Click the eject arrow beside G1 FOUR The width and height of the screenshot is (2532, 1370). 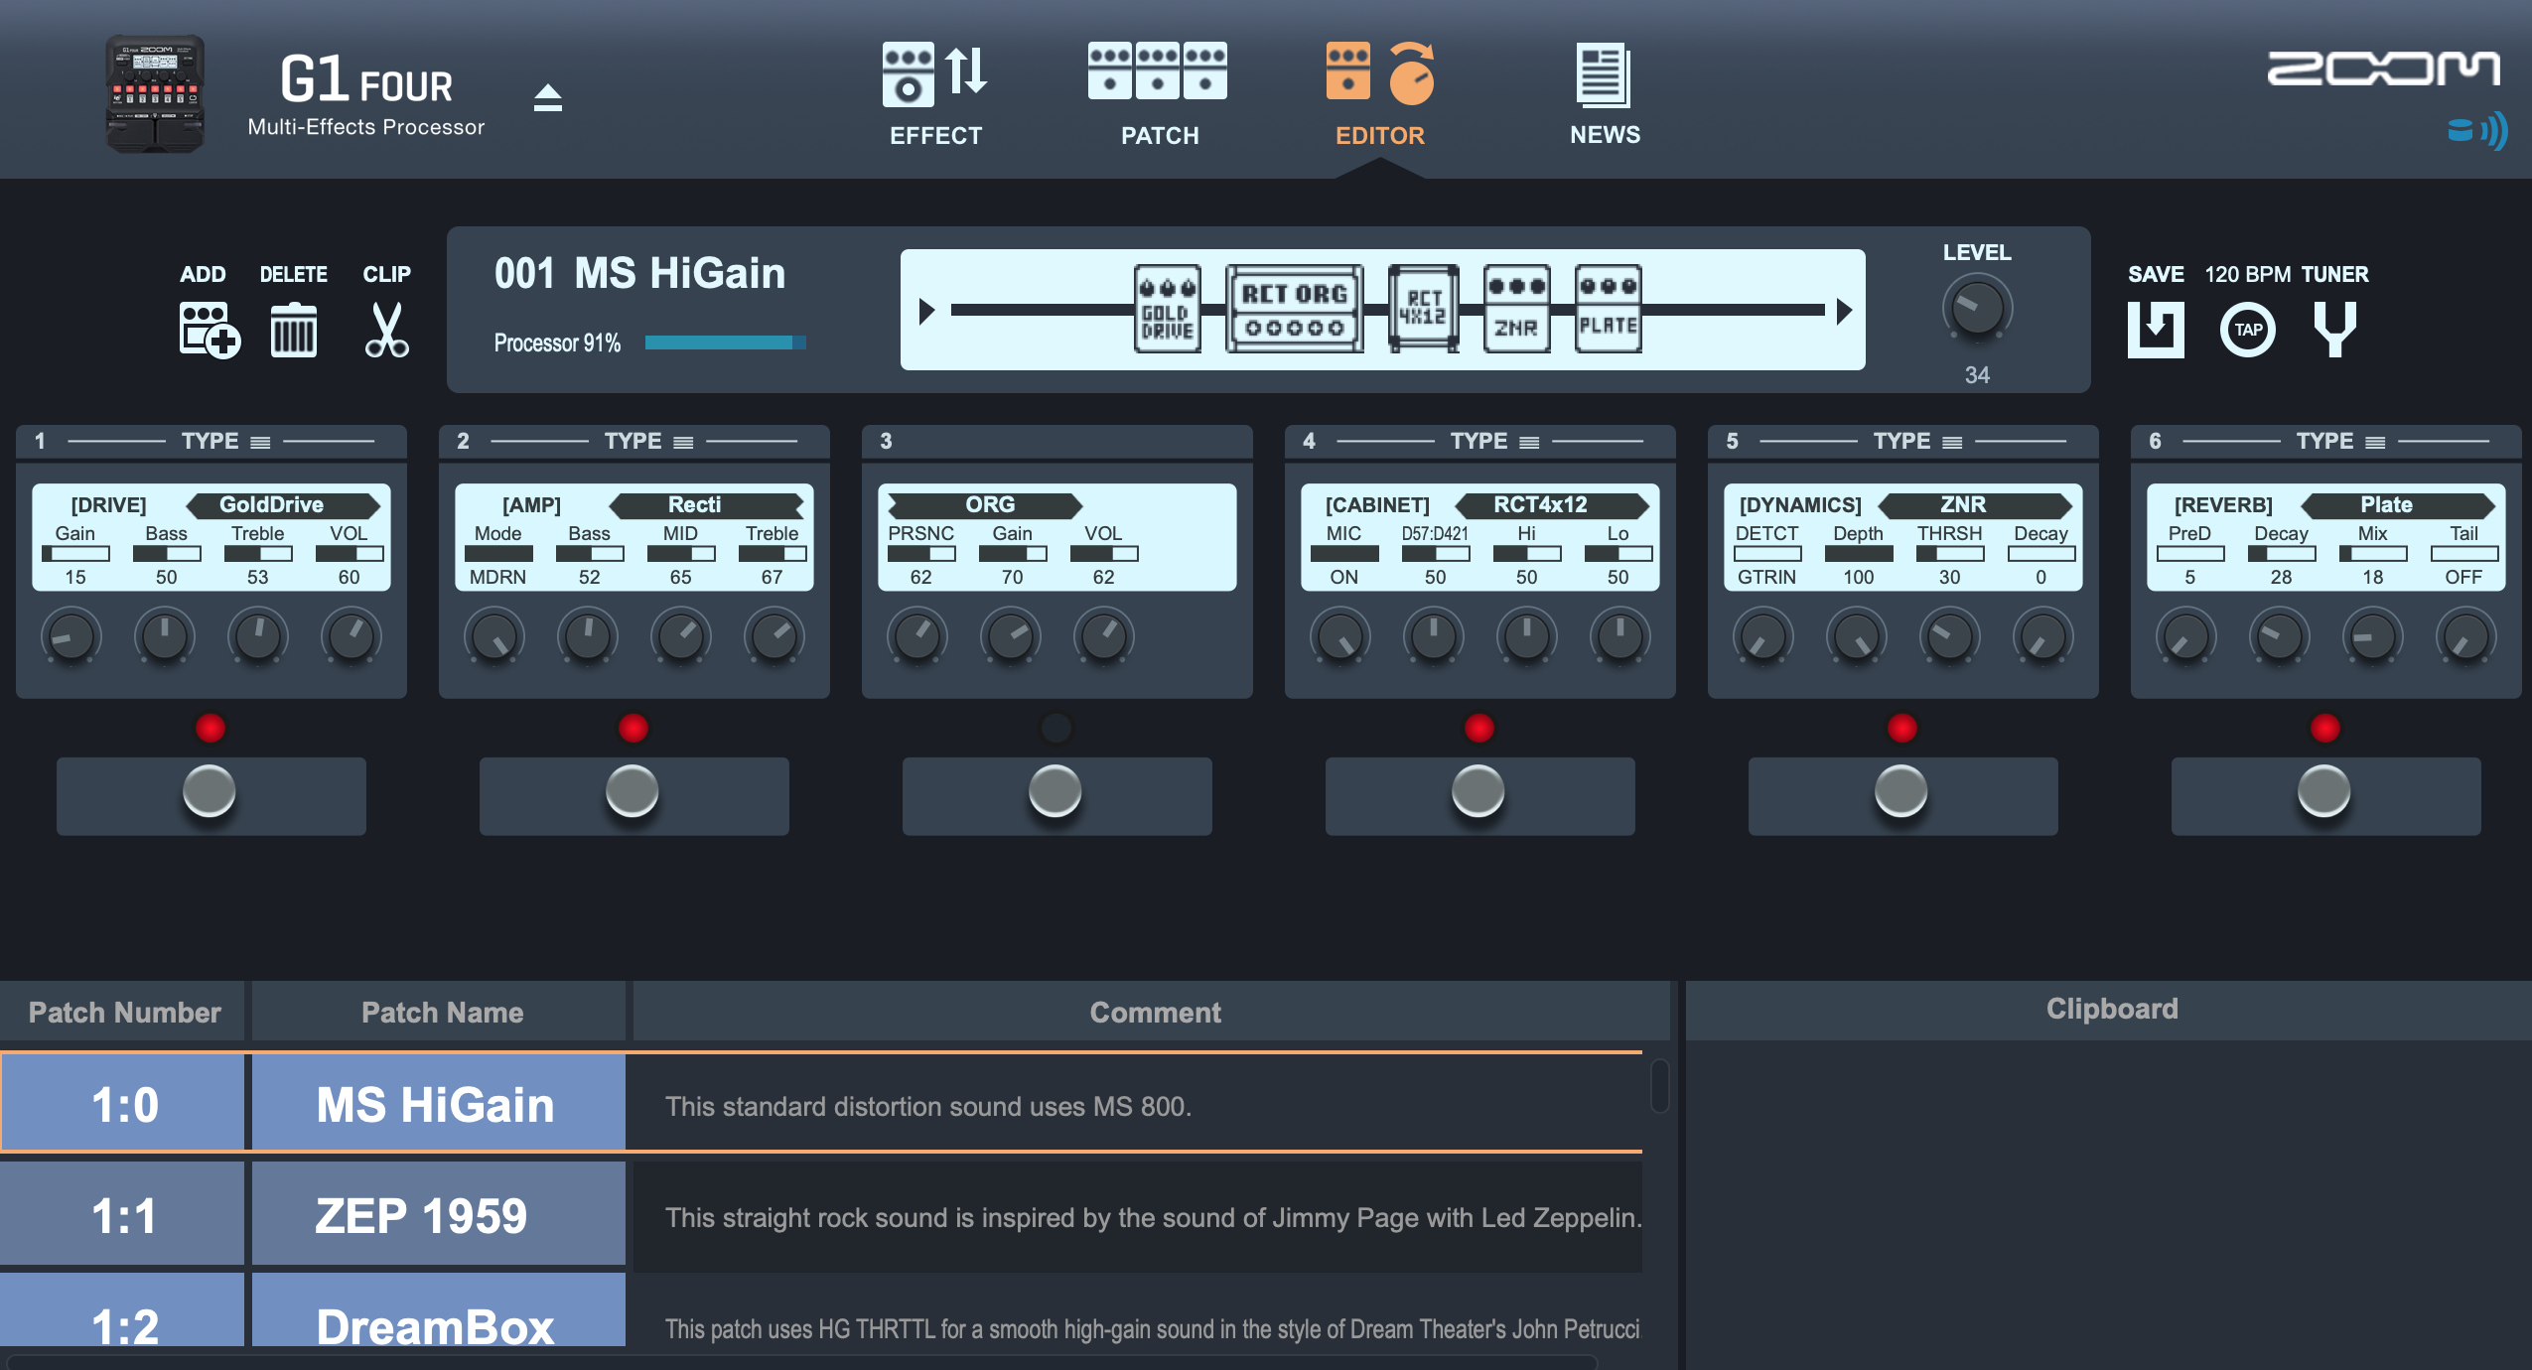(x=547, y=97)
